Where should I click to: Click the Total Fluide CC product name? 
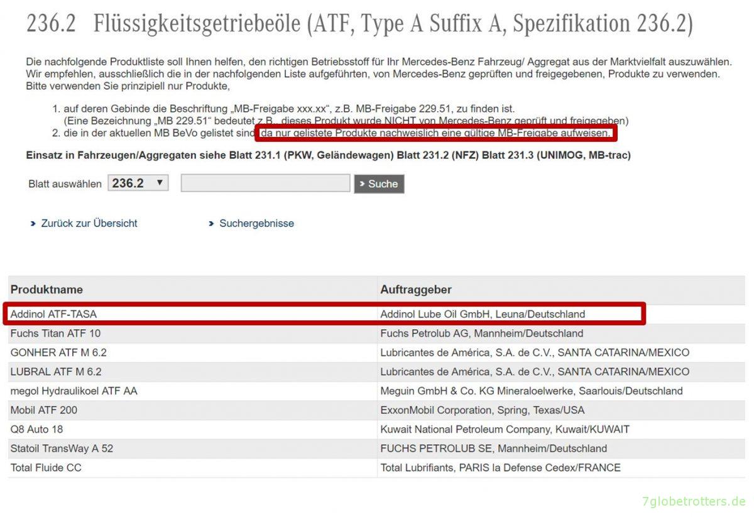(46, 467)
